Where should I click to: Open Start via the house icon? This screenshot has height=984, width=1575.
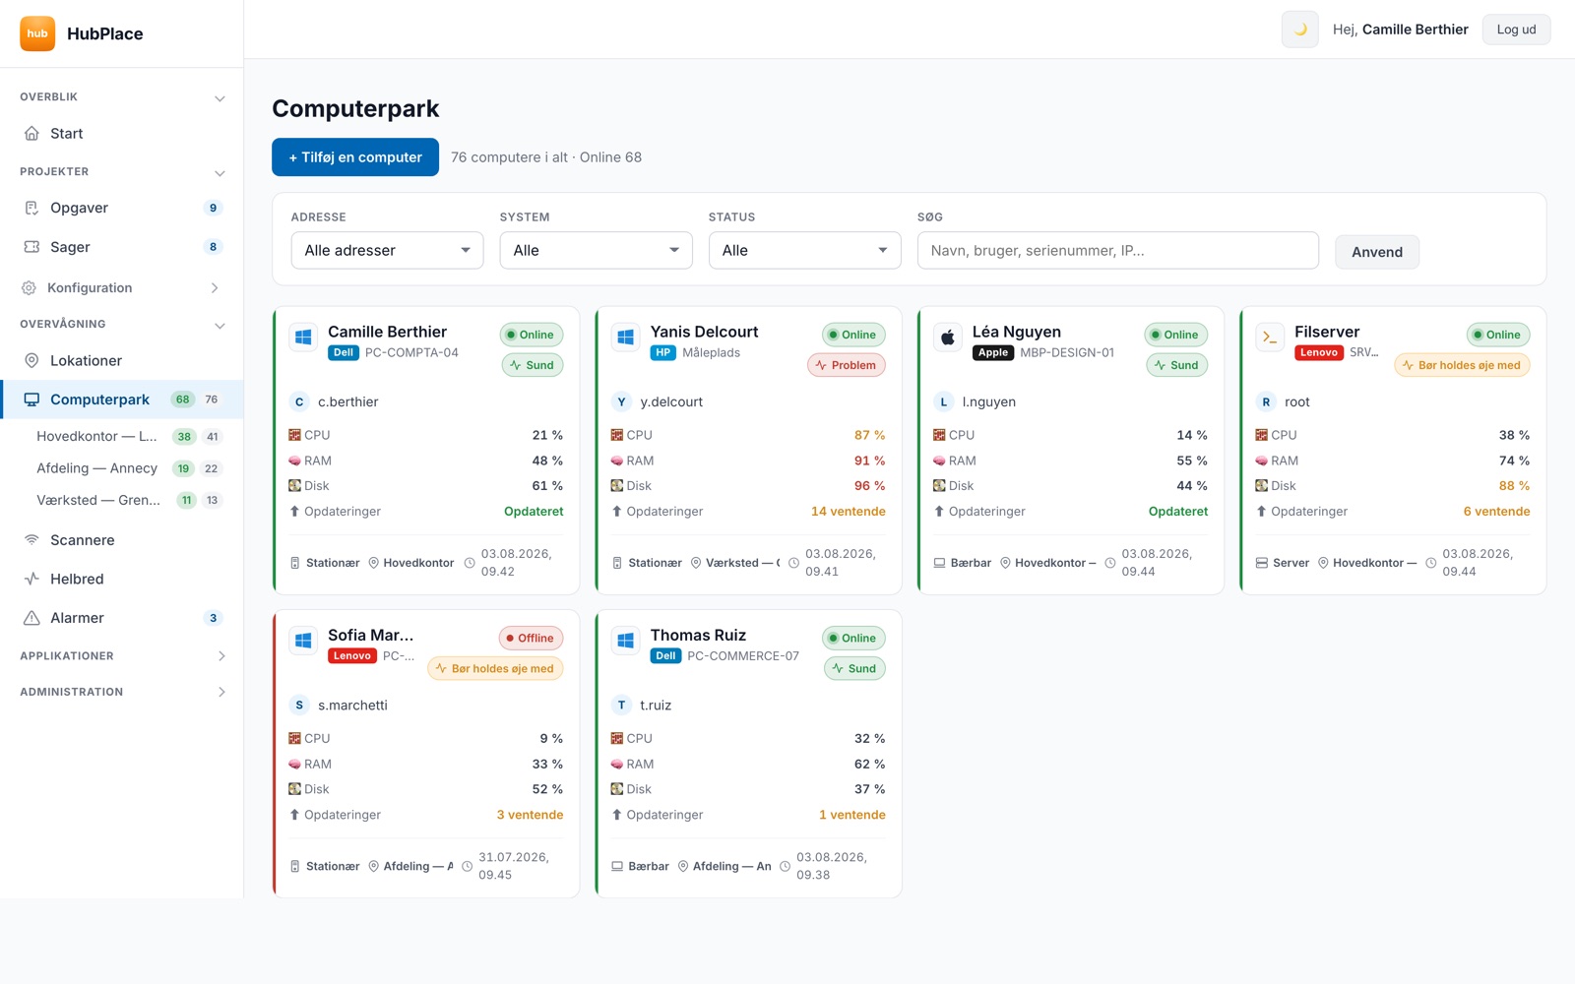click(x=31, y=134)
